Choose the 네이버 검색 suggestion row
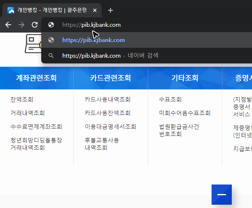Image resolution: width=252 pixels, height=208 pixels. [x=146, y=56]
